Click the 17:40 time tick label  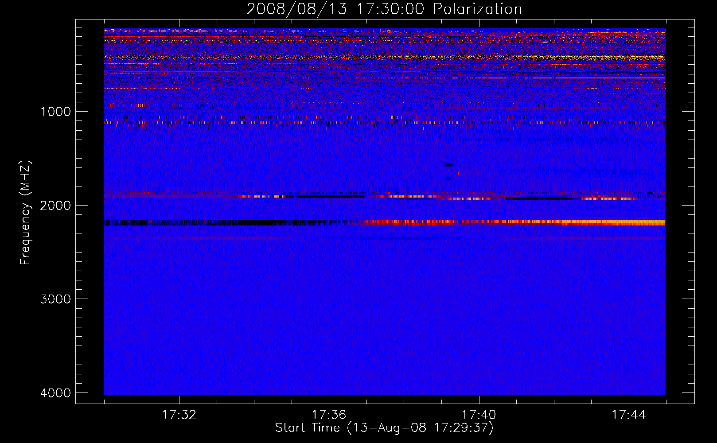click(479, 415)
